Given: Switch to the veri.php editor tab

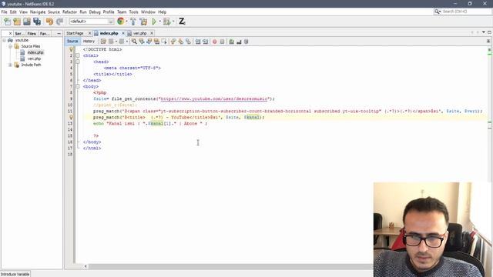Looking at the screenshot, I should click(139, 33).
